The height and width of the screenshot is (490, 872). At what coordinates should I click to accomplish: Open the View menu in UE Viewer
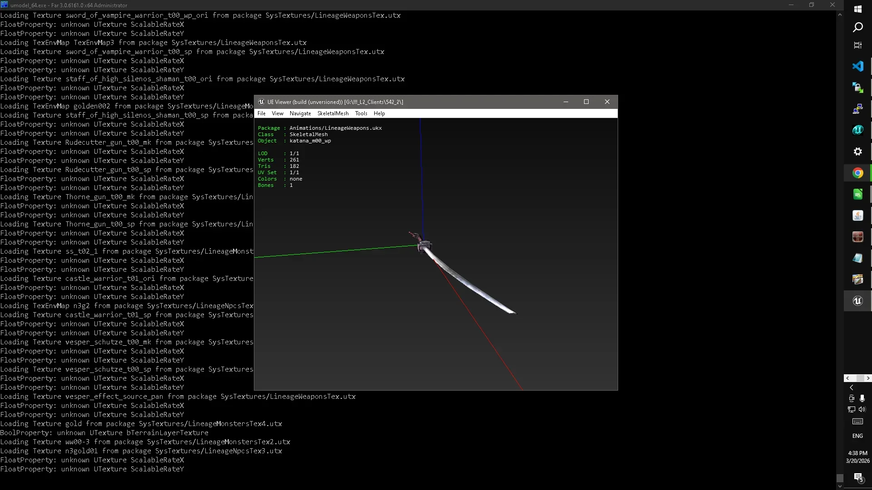(x=277, y=113)
